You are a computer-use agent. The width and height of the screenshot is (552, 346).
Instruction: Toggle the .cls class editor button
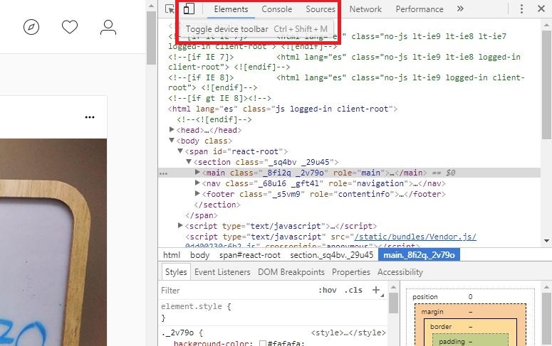353,290
